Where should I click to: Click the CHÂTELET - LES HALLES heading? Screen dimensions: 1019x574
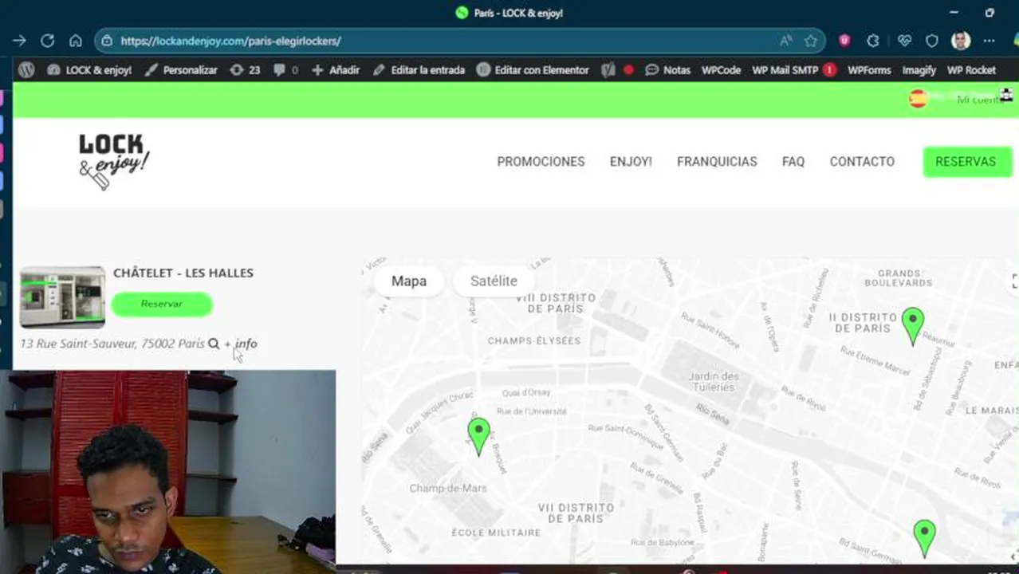[x=183, y=273]
